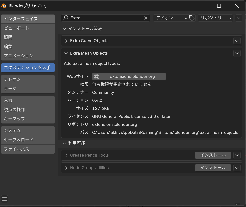Open the hamburger preferences menu
This screenshot has height=207, width=246.
tap(5, 199)
